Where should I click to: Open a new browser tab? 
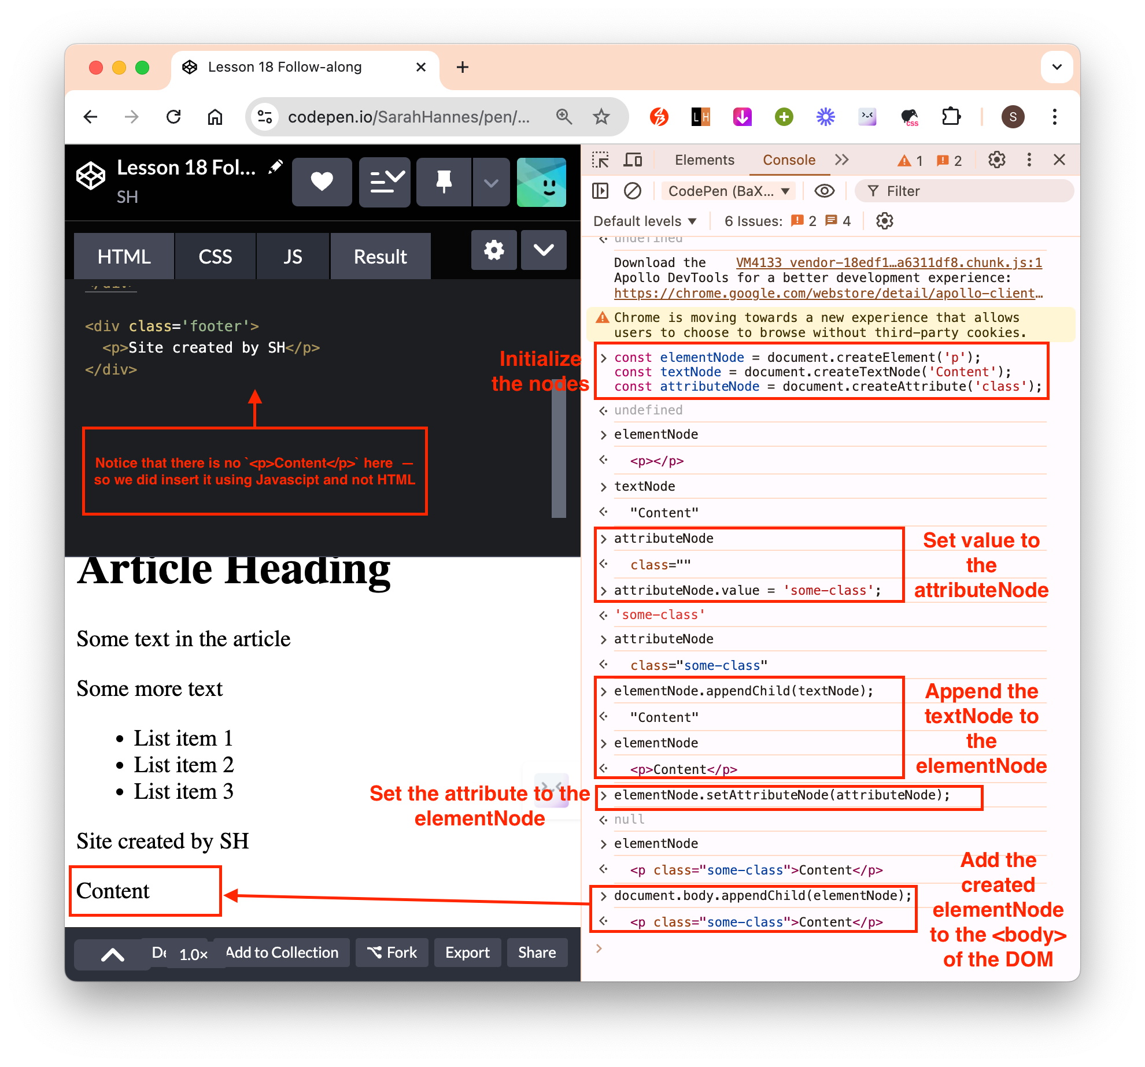tap(462, 67)
